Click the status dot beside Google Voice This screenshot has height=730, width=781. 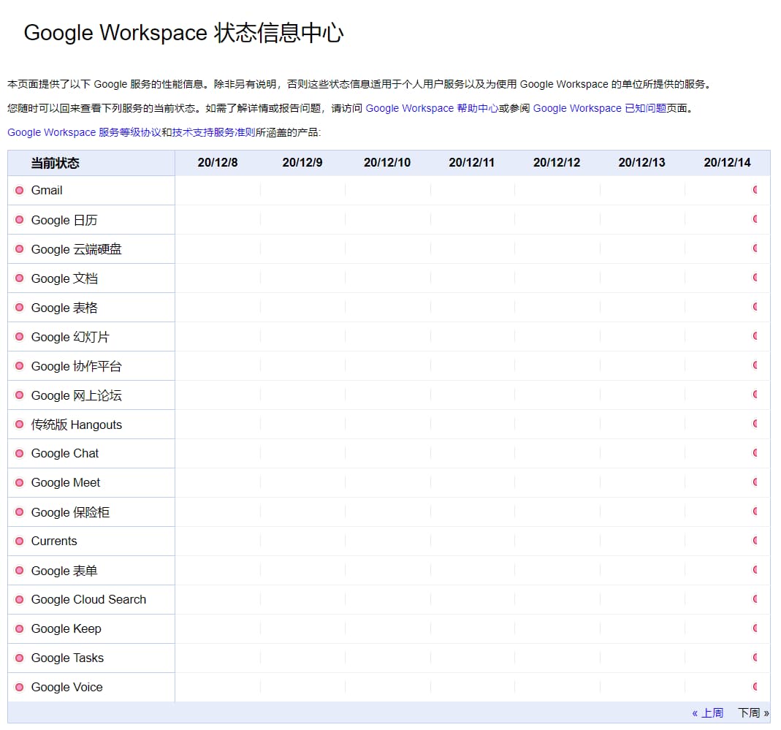point(20,687)
